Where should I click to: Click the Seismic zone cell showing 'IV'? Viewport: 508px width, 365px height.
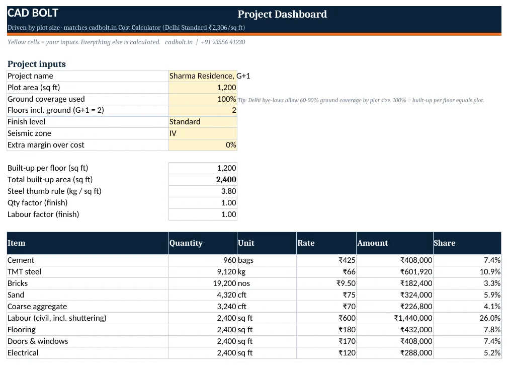coord(203,133)
